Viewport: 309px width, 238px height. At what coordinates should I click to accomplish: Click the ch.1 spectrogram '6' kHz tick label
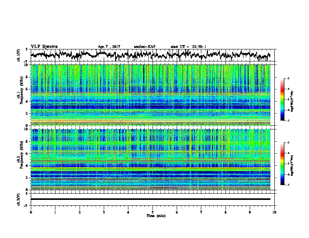click(27, 89)
